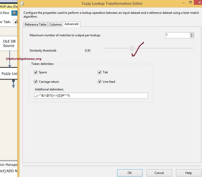Open Help for the editor
This screenshot has width=202, height=177.
click(188, 173)
